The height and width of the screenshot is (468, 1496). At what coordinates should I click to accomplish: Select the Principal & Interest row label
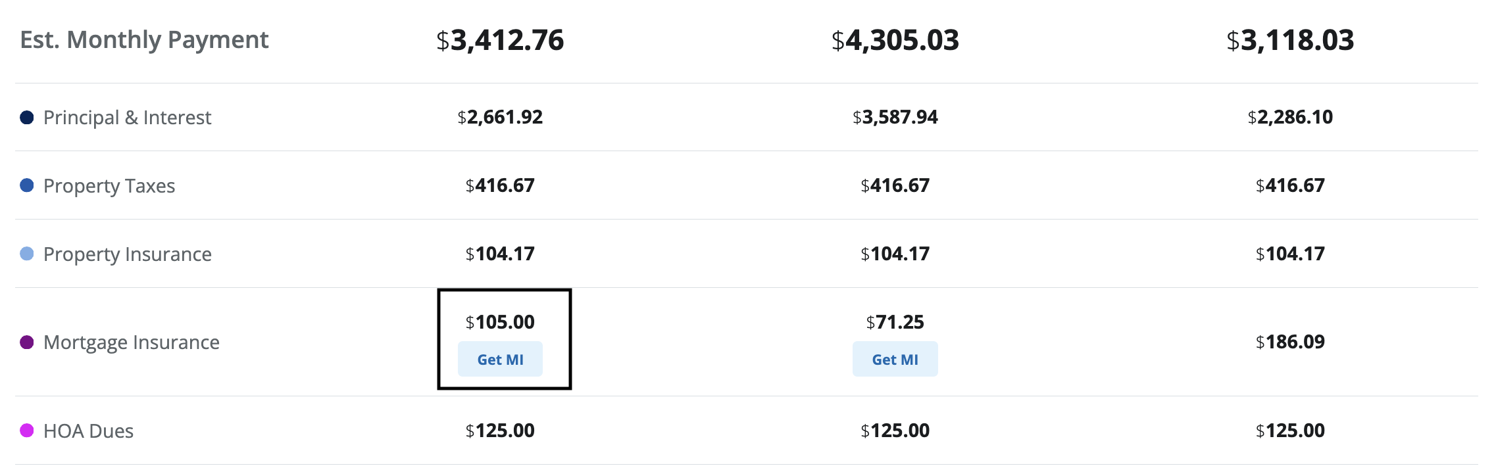127,118
